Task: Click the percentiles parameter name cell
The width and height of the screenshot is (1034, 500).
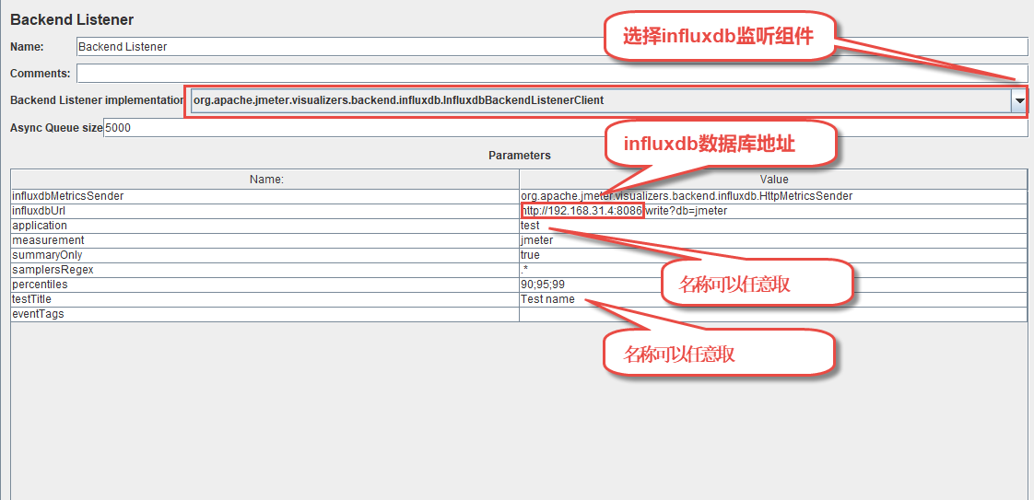Action: (265, 285)
